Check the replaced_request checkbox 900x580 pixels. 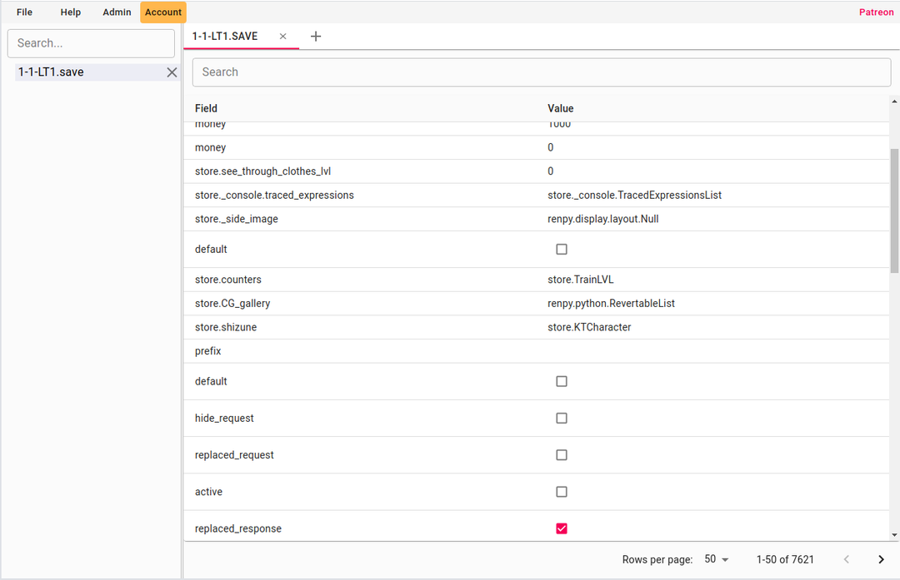coord(562,455)
